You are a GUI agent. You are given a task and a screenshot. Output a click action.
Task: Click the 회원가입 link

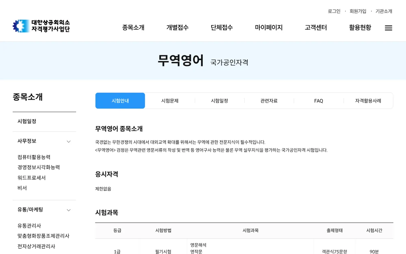coord(358,11)
